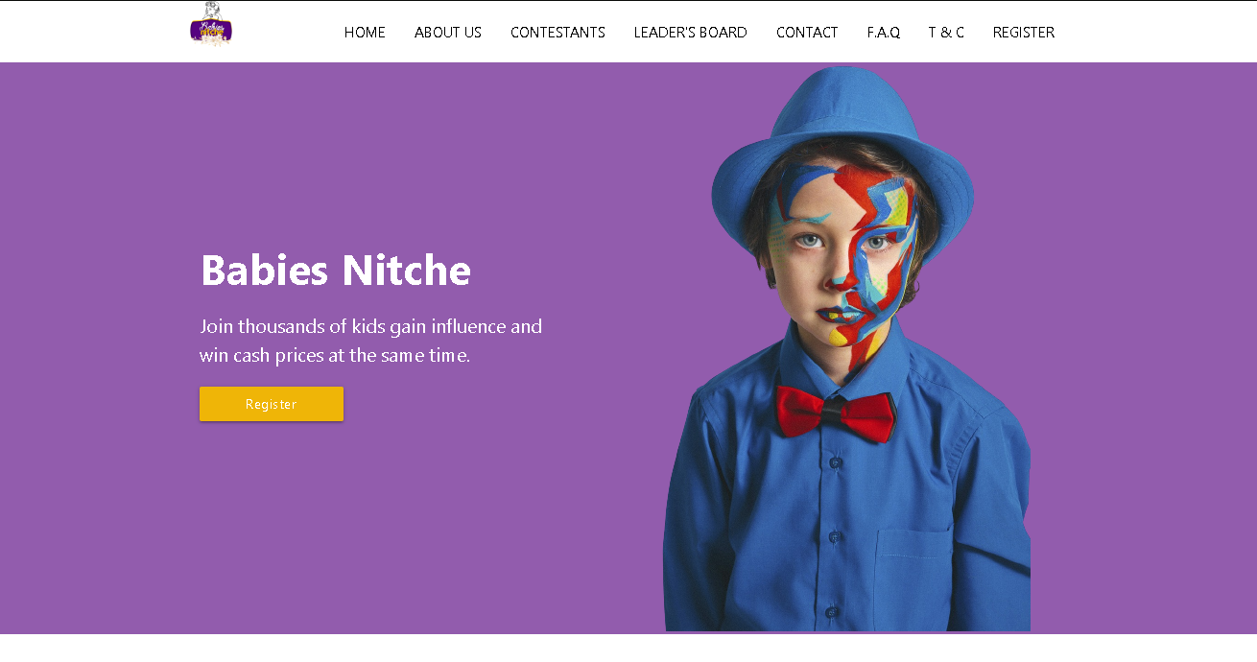Open the LEADER'S BOARD page
This screenshot has width=1257, height=662.
click(x=690, y=33)
